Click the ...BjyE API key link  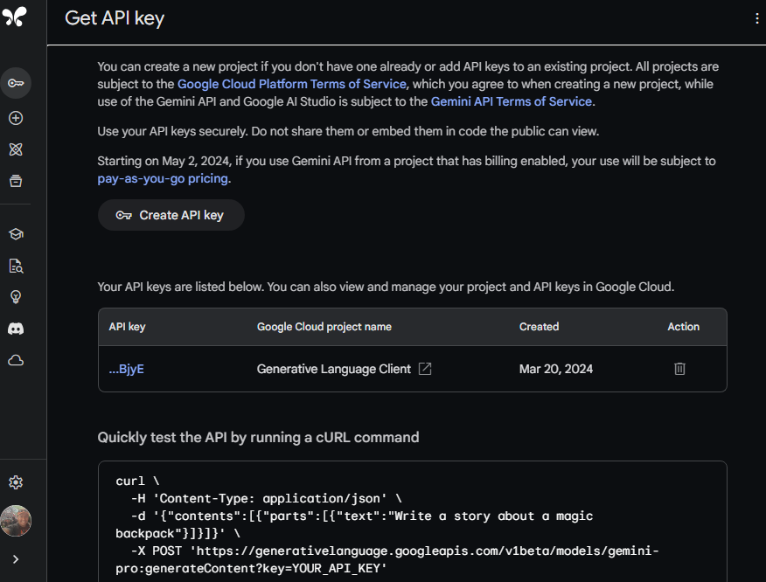[127, 369]
